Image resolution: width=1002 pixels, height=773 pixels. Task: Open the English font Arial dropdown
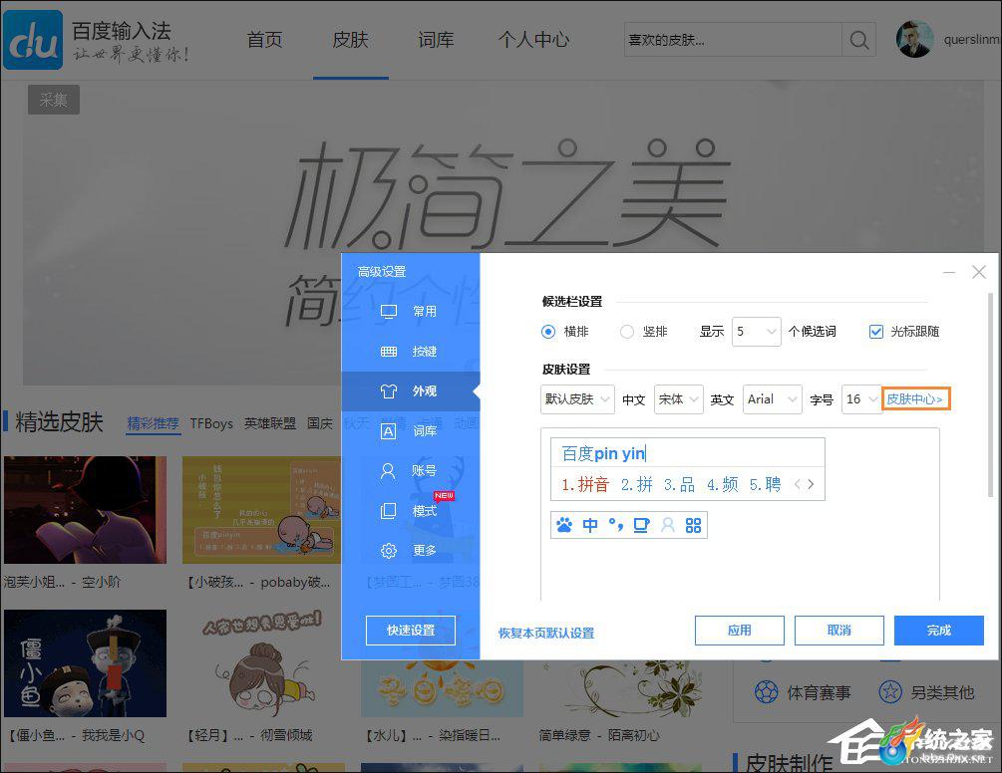pos(773,399)
